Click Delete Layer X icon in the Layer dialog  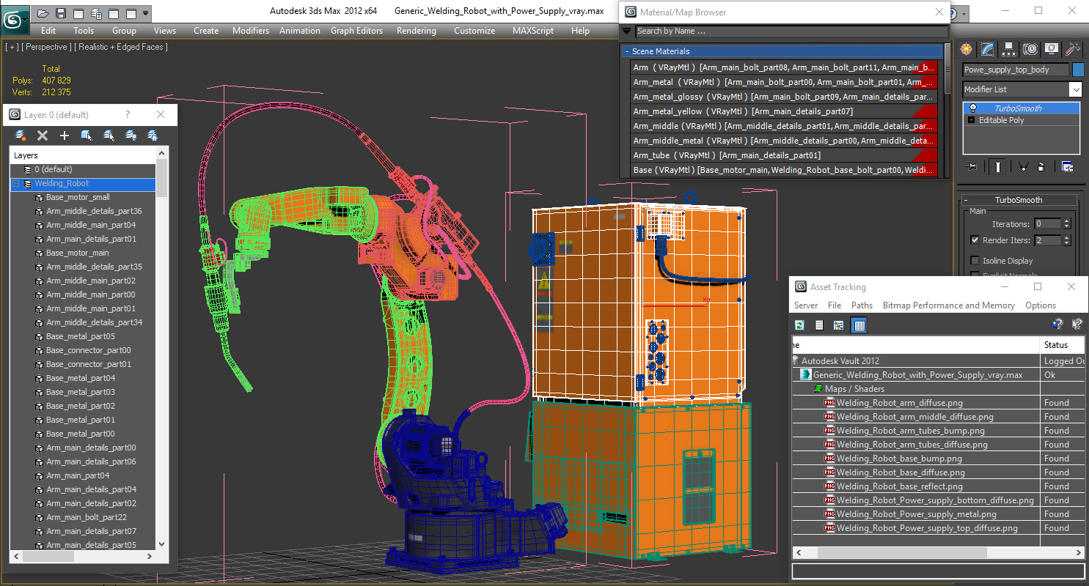tap(43, 136)
